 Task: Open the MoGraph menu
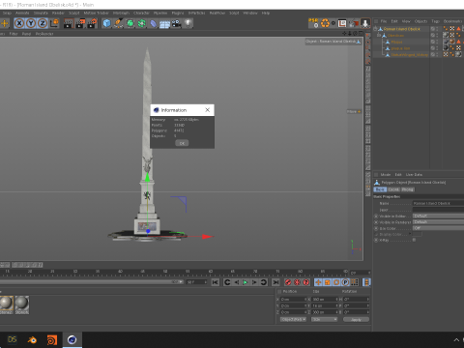tap(121, 13)
